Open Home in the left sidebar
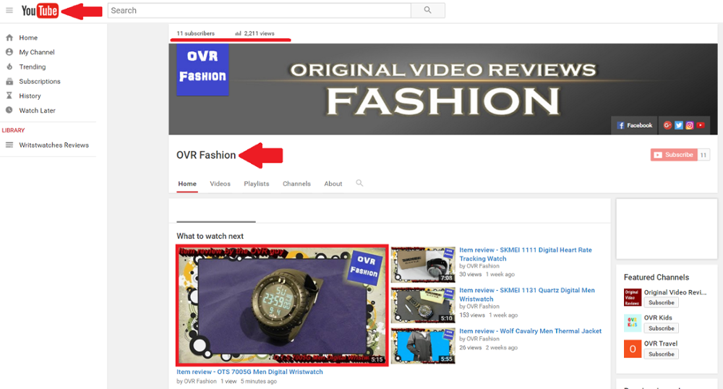This screenshot has width=723, height=389. click(28, 38)
